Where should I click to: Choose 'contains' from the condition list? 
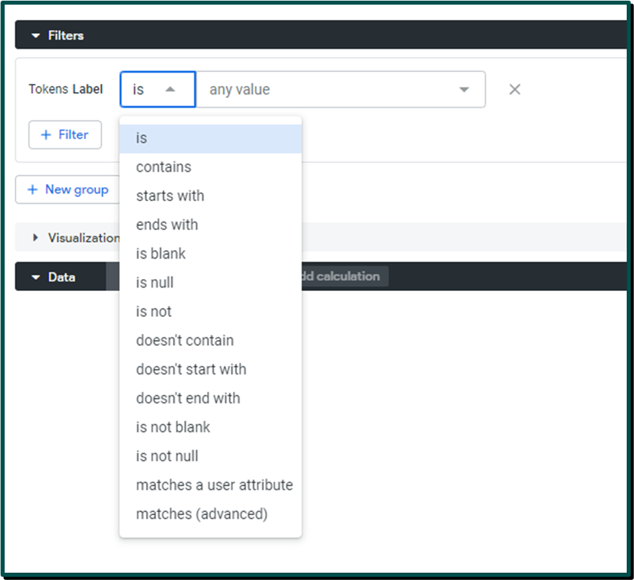point(163,167)
